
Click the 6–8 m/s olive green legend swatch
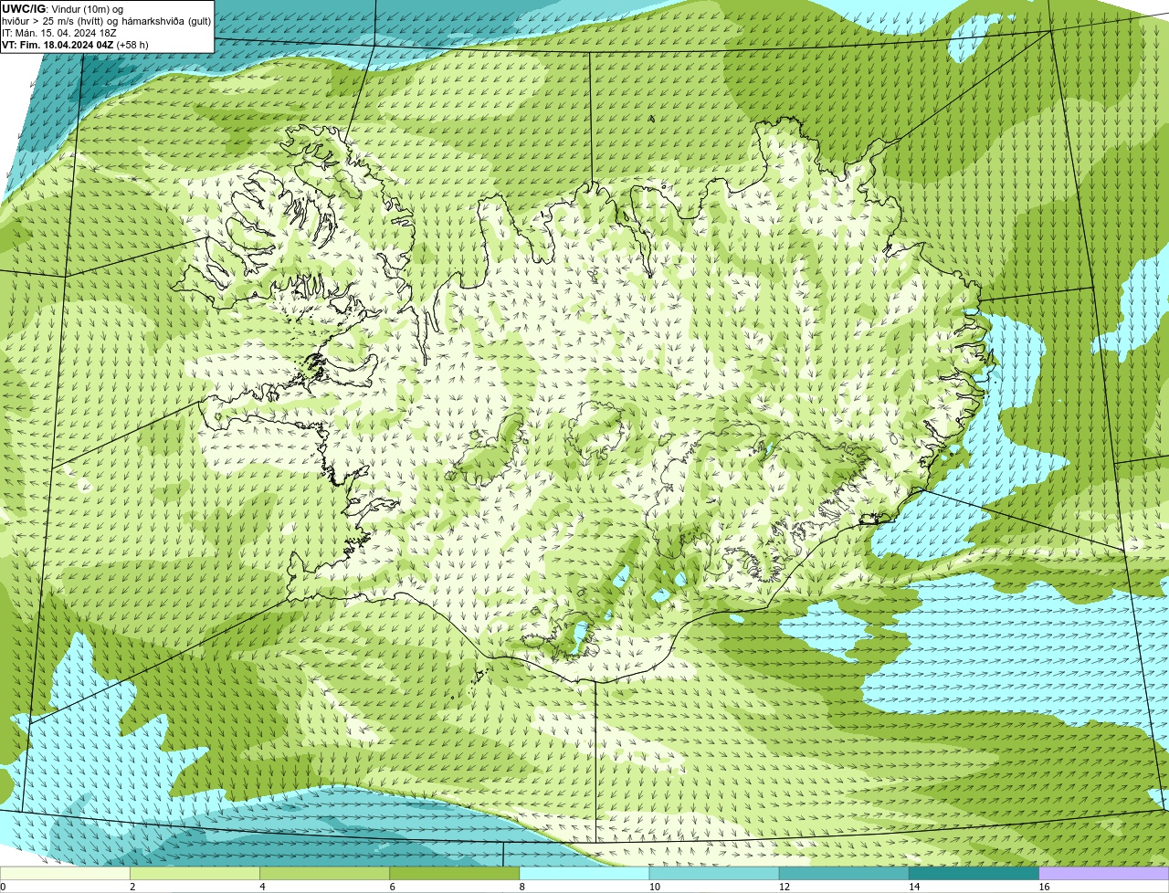[455, 874]
